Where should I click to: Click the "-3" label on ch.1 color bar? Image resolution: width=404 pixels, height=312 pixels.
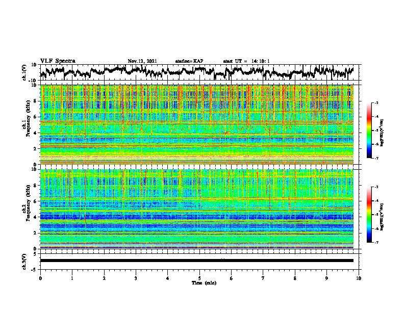coord(376,102)
